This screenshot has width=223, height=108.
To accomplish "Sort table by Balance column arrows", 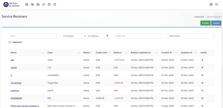I will 126,53.
